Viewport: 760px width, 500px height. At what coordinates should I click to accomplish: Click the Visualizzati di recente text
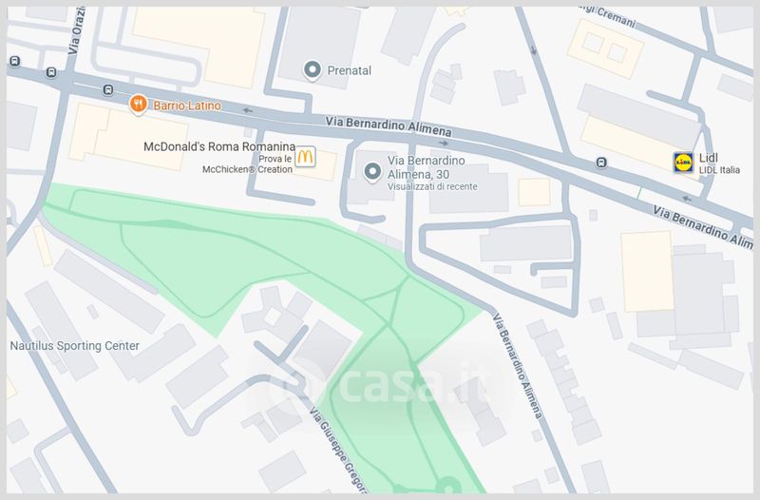click(432, 186)
